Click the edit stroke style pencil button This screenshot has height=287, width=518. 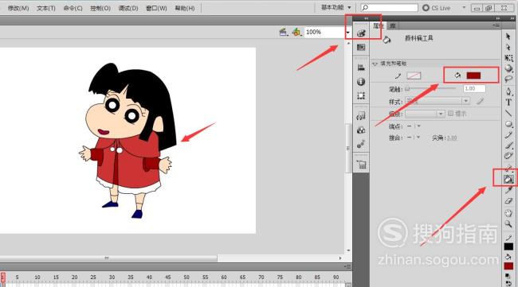pos(480,101)
